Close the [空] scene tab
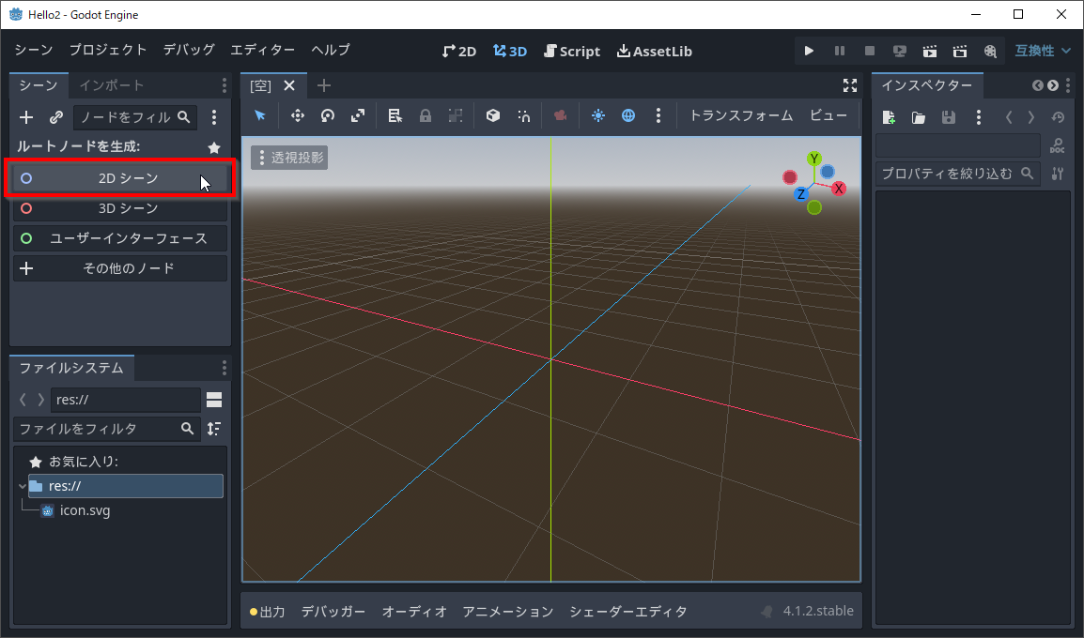Screen dimensions: 1084x638 (x=289, y=85)
